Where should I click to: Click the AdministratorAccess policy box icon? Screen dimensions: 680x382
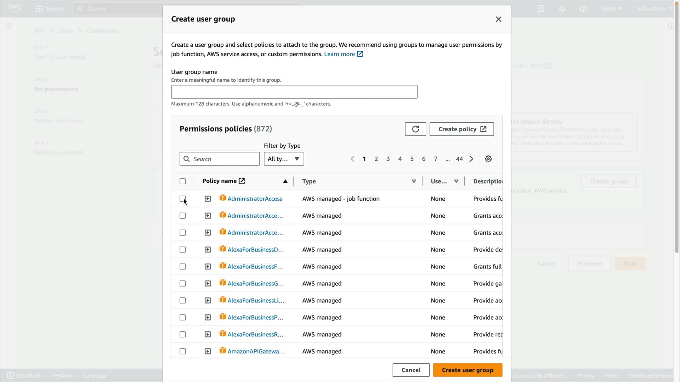tap(222, 198)
